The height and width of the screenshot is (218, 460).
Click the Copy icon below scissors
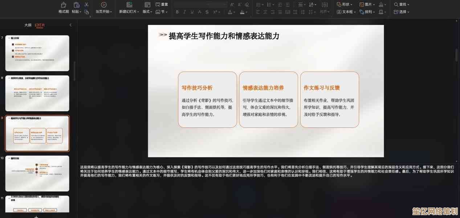click(86, 12)
